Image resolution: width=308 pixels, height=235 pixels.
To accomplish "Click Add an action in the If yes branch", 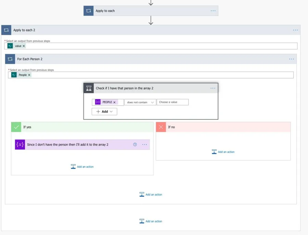I will [82, 167].
